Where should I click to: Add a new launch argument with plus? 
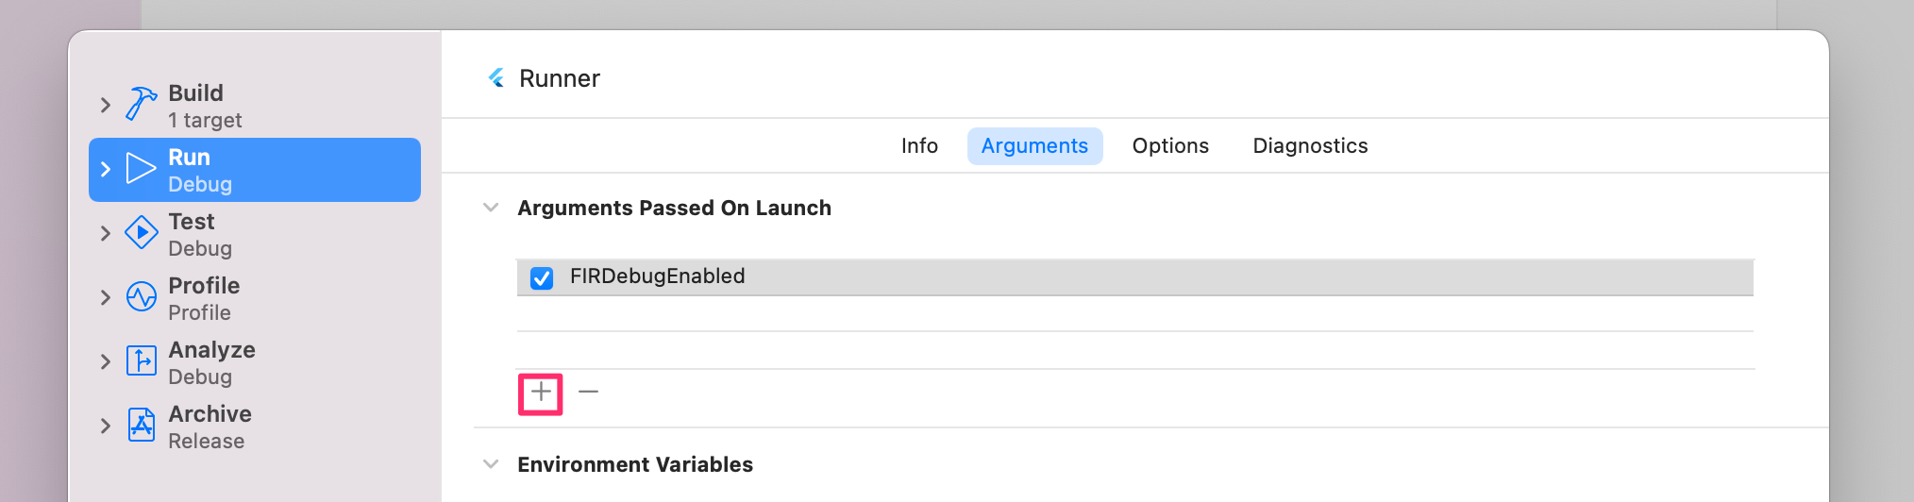pyautogui.click(x=541, y=392)
